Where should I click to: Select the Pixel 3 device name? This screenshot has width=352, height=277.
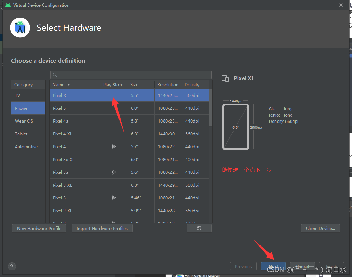[60, 198]
